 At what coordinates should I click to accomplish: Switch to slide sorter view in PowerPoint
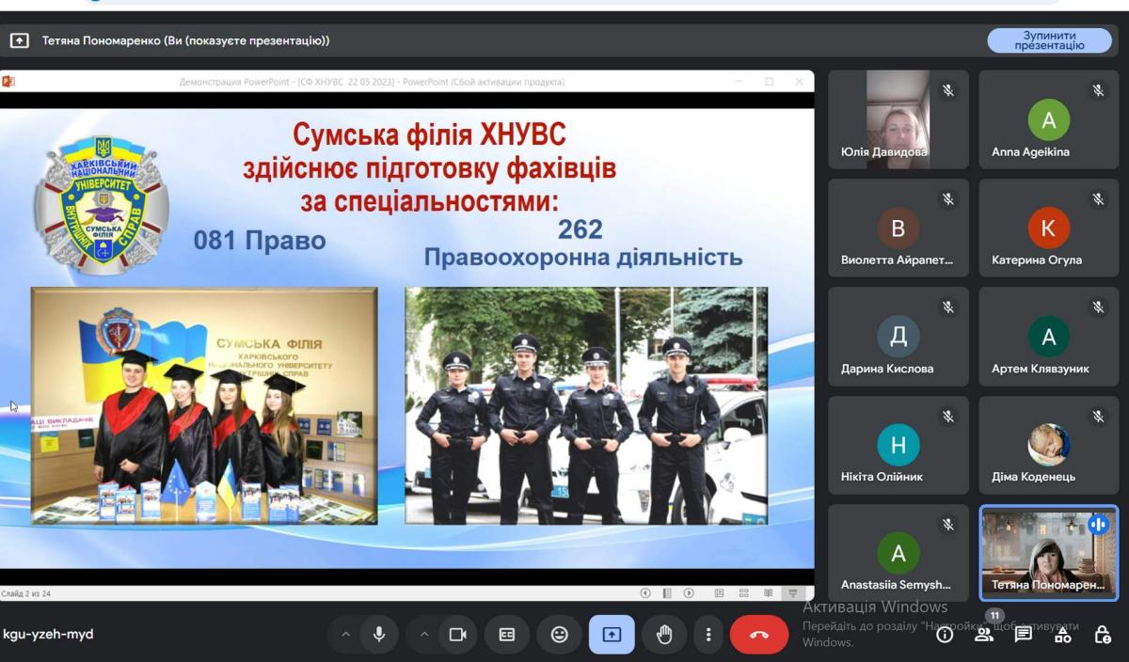[743, 593]
